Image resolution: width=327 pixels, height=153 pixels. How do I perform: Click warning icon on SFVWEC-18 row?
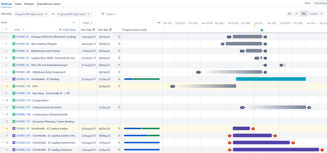point(7,129)
